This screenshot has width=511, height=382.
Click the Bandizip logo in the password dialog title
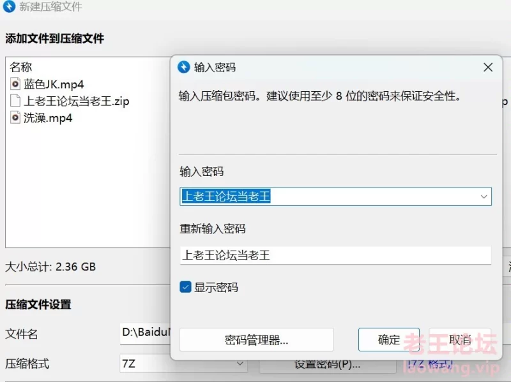184,68
